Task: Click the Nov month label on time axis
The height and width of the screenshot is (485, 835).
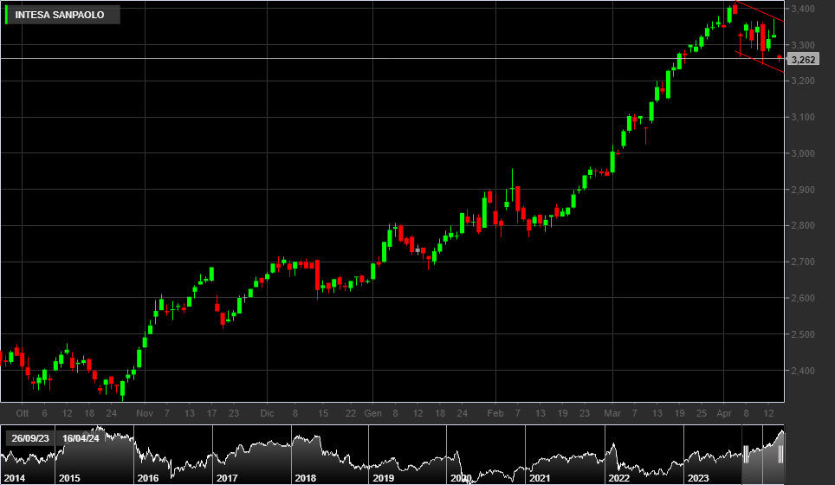Action: (x=145, y=413)
